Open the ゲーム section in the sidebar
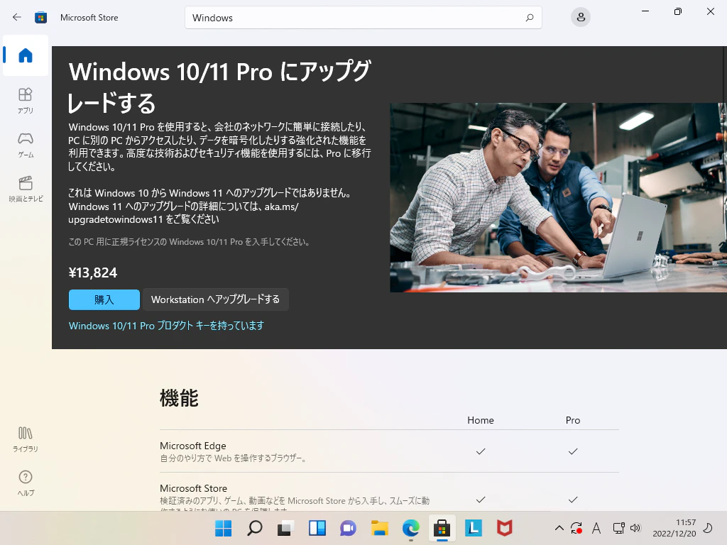Viewport: 727px width, 545px height. click(x=26, y=145)
